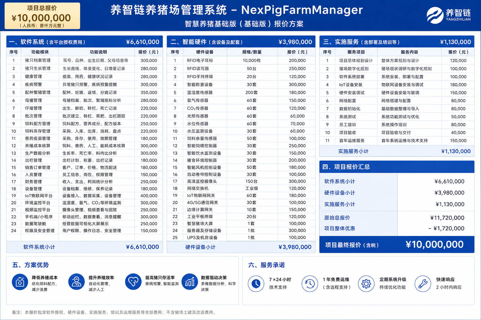Click the 养智链 logo in the header

[x=449, y=15]
